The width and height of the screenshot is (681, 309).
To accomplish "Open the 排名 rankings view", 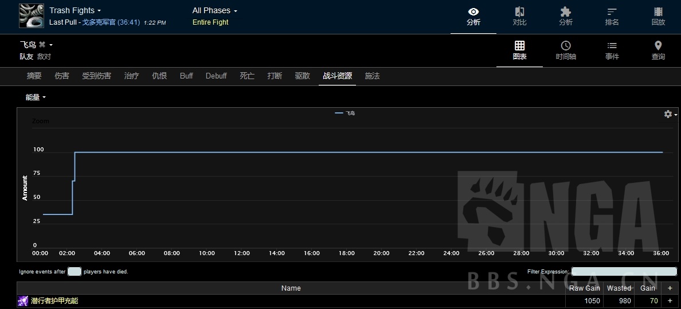I will tap(612, 17).
